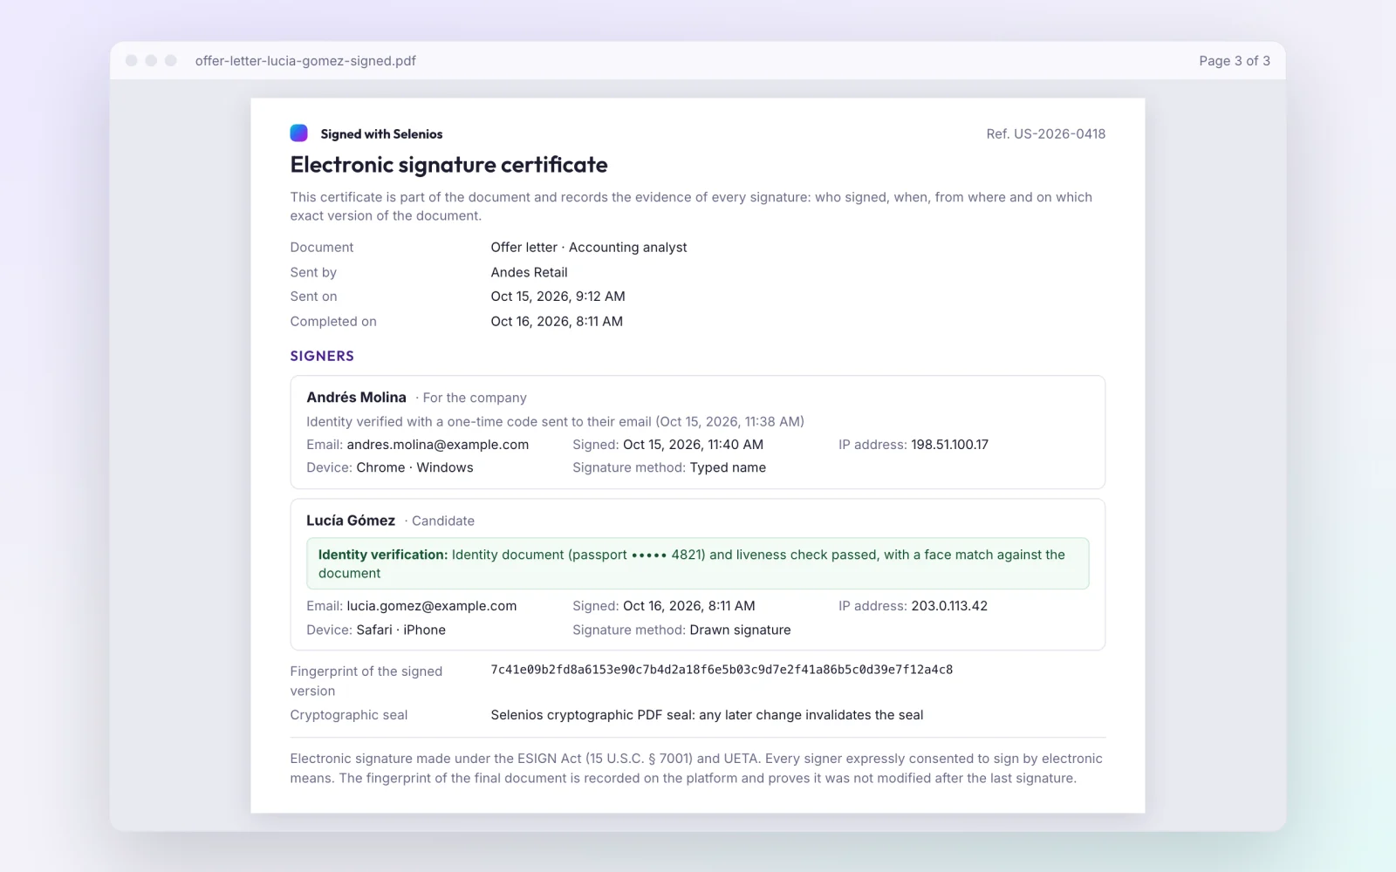This screenshot has width=1396, height=872.
Task: Click the "Completed on" date value
Action: tap(557, 322)
